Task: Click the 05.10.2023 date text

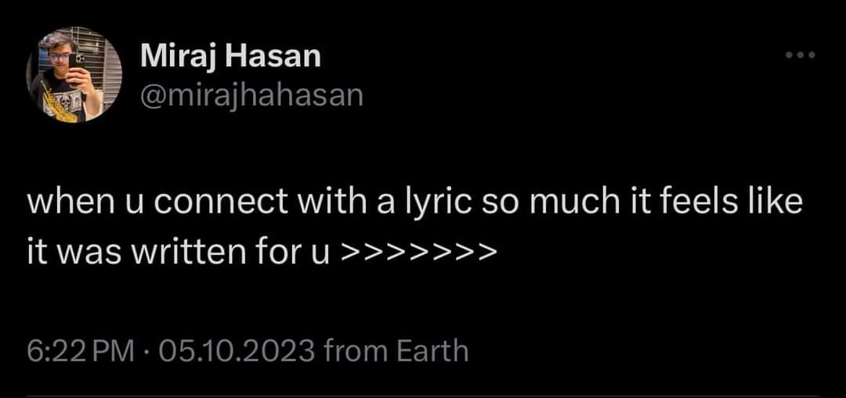Action: pos(236,351)
